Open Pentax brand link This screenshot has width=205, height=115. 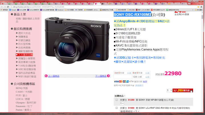pyautogui.click(x=24, y=110)
